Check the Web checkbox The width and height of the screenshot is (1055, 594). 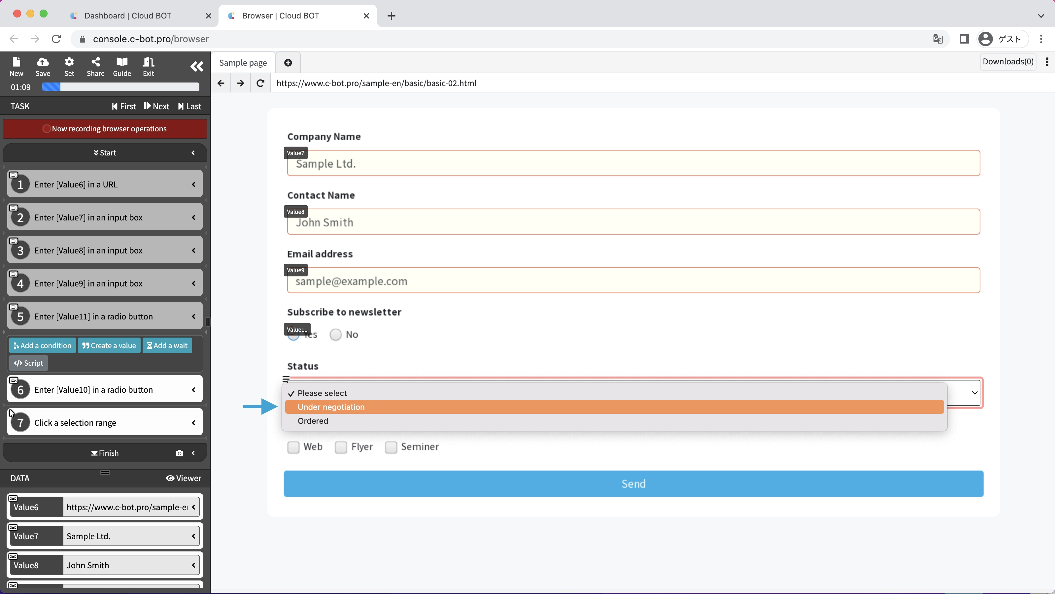click(x=293, y=447)
